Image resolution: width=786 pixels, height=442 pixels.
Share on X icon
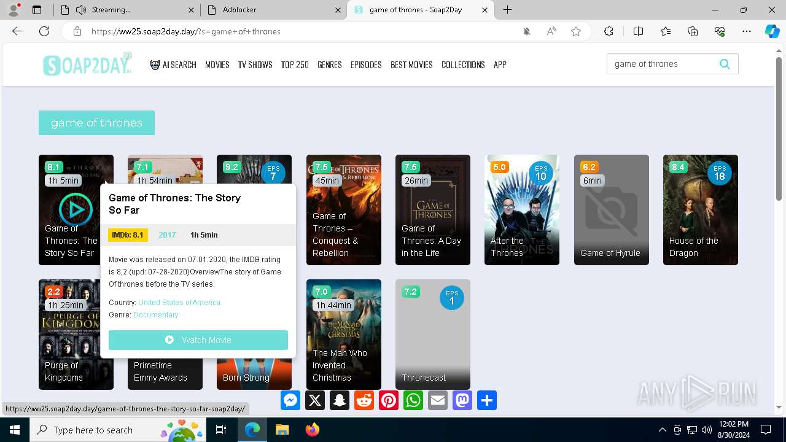click(x=315, y=400)
